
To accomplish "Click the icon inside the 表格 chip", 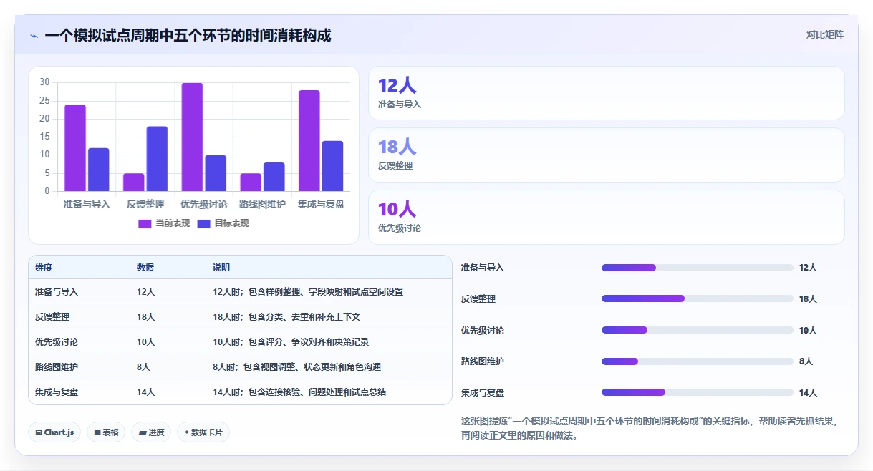I will 97,432.
